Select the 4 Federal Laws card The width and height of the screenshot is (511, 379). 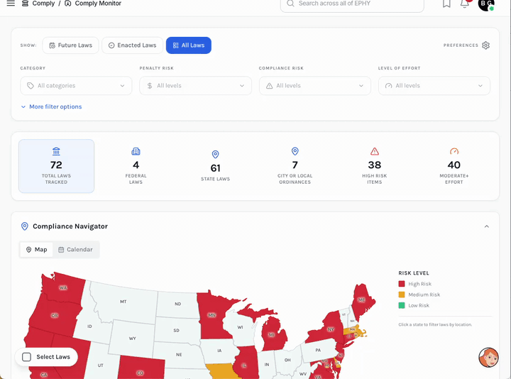tap(136, 166)
